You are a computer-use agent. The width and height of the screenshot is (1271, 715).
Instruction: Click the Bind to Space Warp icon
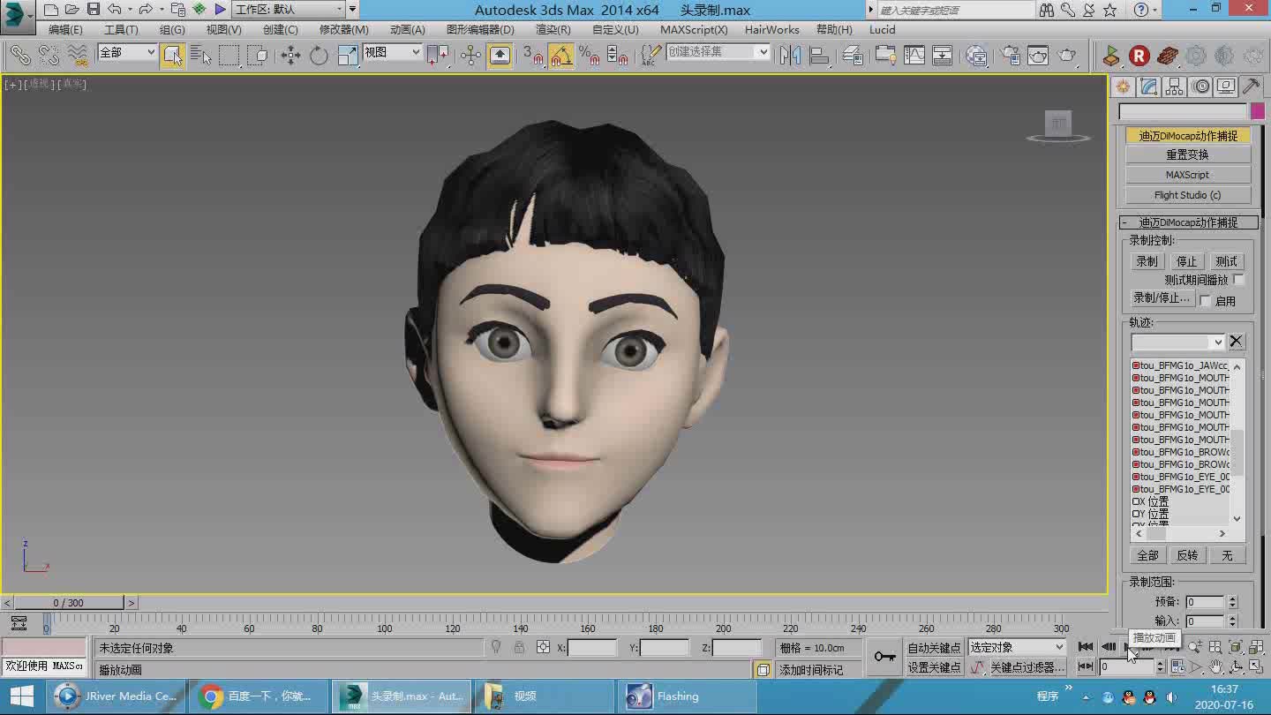(78, 55)
